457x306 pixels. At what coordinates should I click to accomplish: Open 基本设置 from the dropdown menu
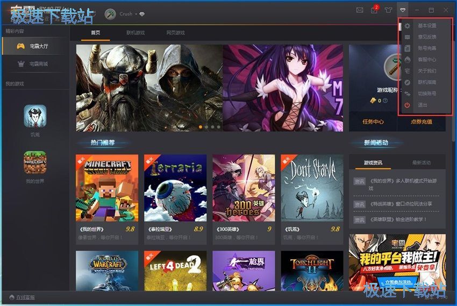point(427,26)
